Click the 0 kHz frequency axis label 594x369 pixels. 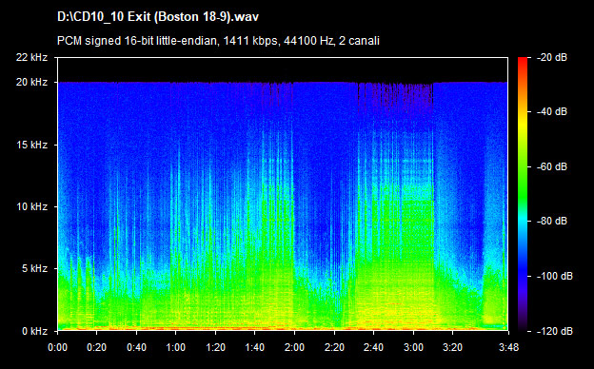(34, 331)
